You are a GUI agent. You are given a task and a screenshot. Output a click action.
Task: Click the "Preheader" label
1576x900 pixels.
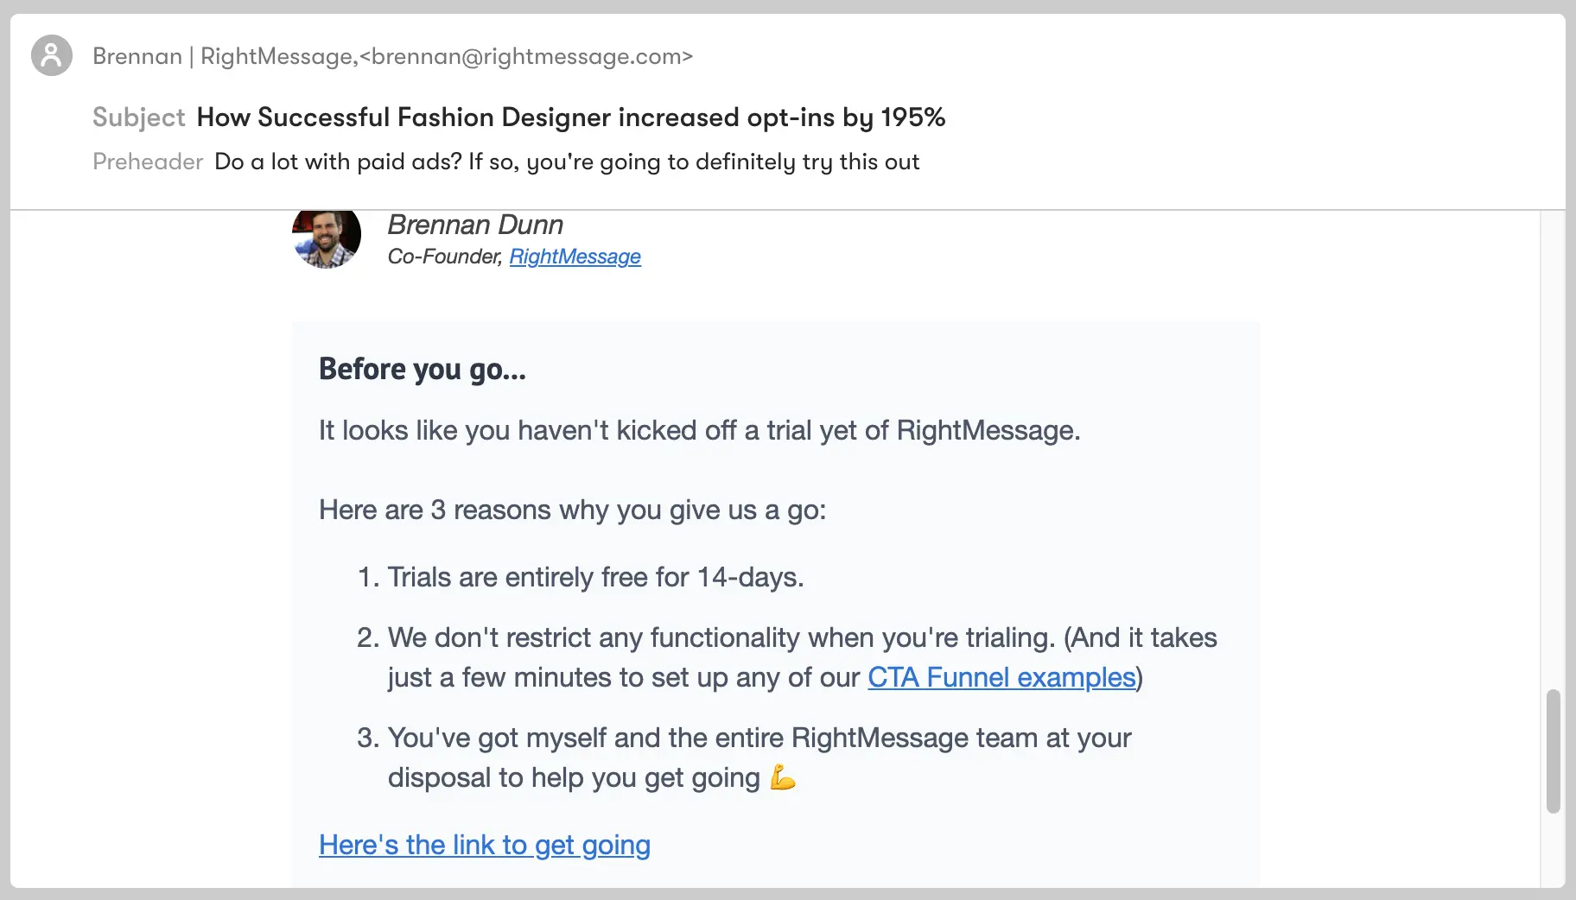click(x=148, y=162)
